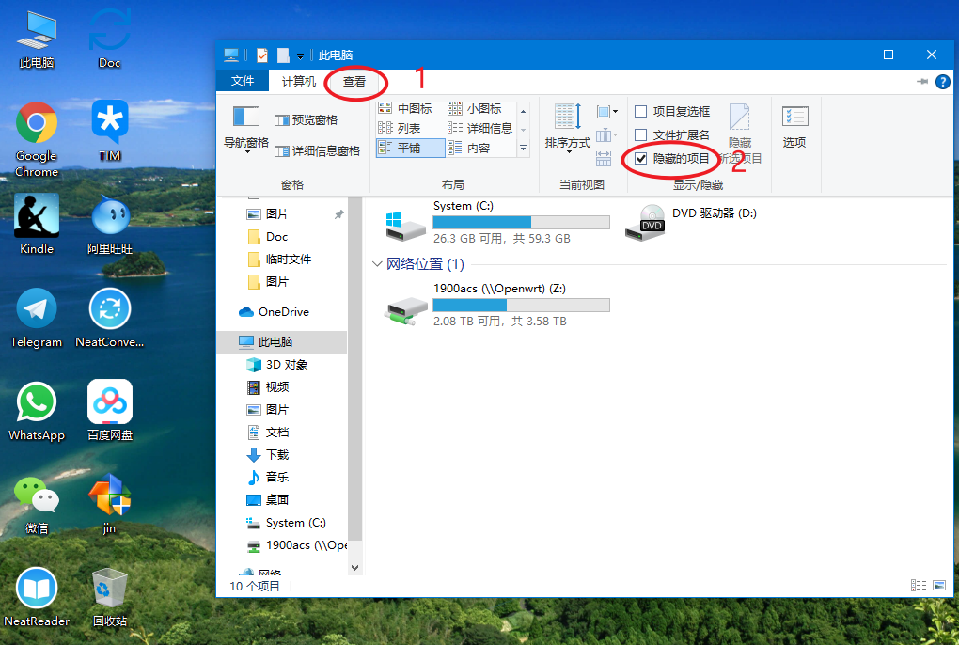Open 文档 in navigation pane

267,433
